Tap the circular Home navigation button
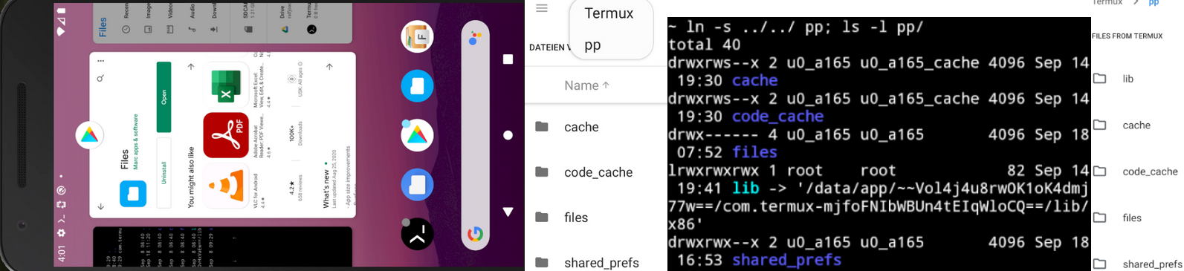This screenshot has width=1184, height=271. click(508, 135)
